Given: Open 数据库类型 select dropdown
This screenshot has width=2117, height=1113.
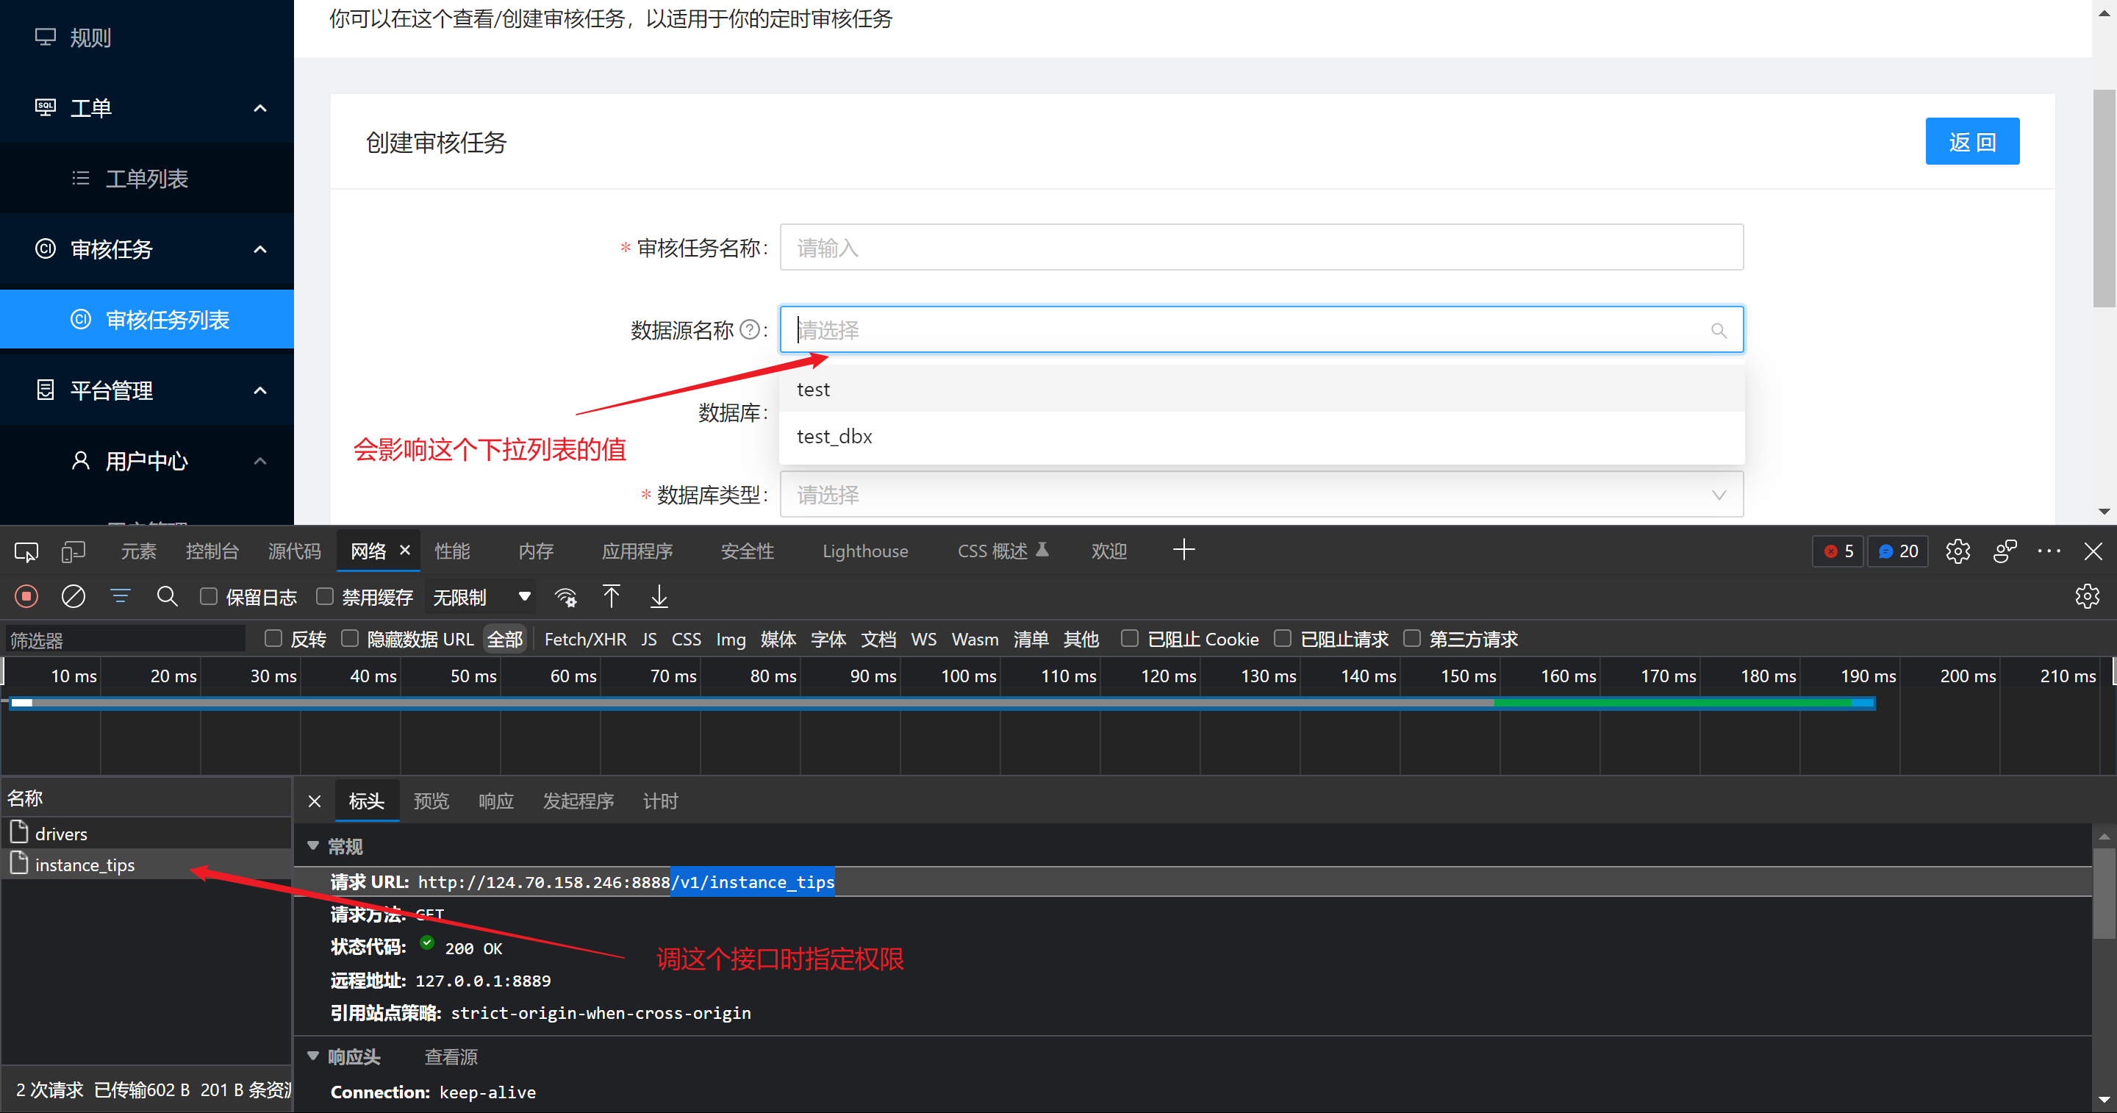Looking at the screenshot, I should point(1261,495).
